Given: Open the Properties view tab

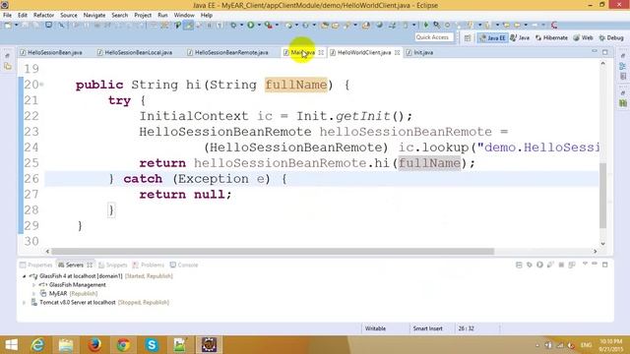Looking at the screenshot, I should coord(36,265).
